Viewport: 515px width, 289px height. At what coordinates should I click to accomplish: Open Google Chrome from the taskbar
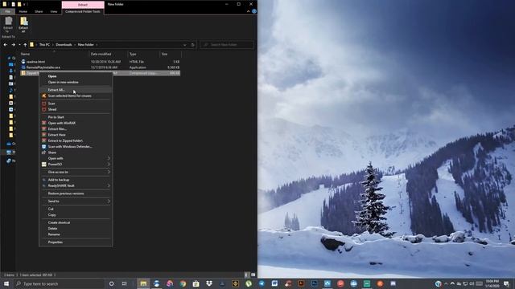183,283
